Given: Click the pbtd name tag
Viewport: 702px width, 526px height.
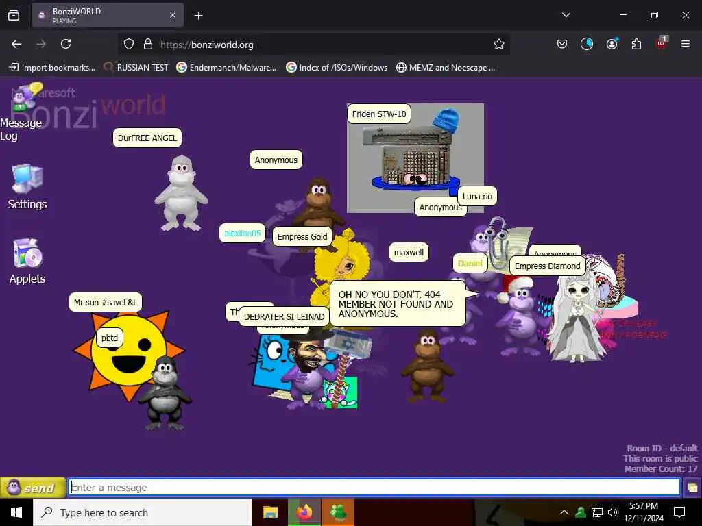Looking at the screenshot, I should [x=109, y=338].
